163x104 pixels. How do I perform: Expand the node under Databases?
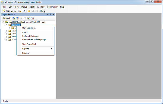click(10, 28)
